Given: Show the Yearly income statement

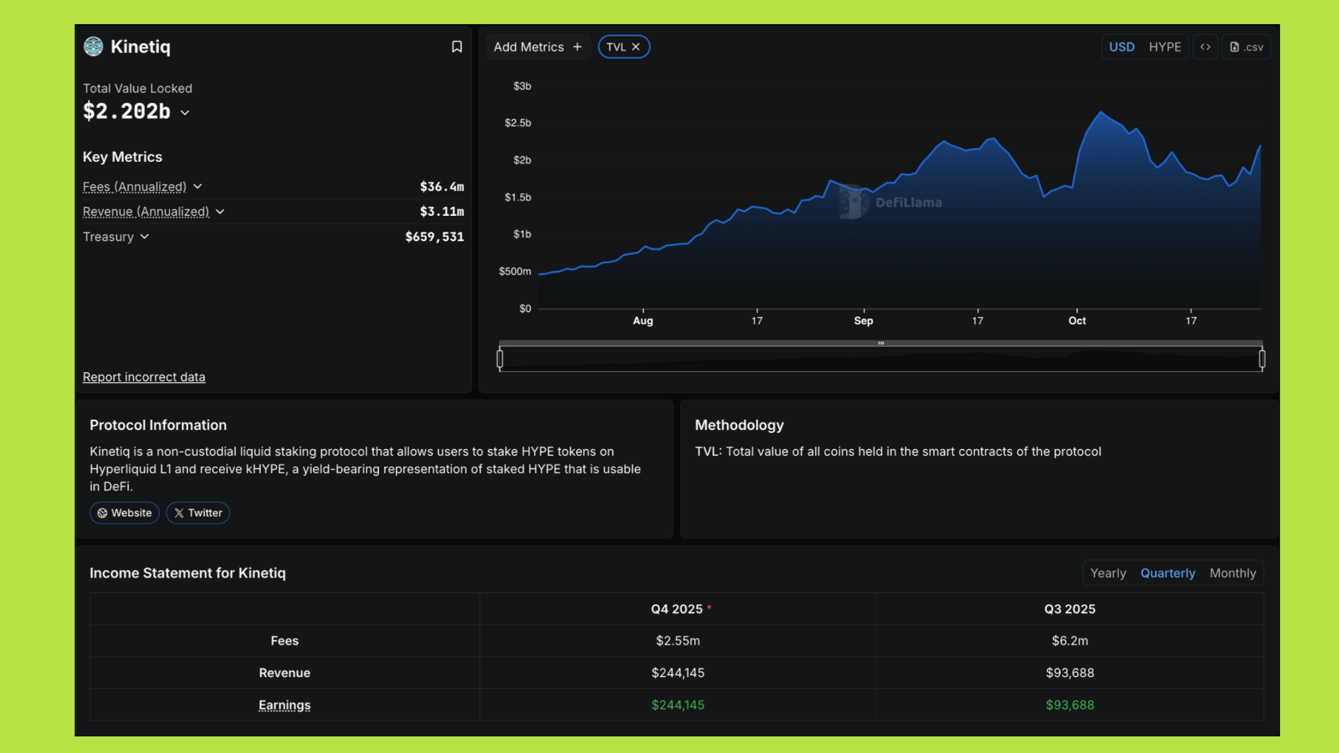Looking at the screenshot, I should [1108, 573].
